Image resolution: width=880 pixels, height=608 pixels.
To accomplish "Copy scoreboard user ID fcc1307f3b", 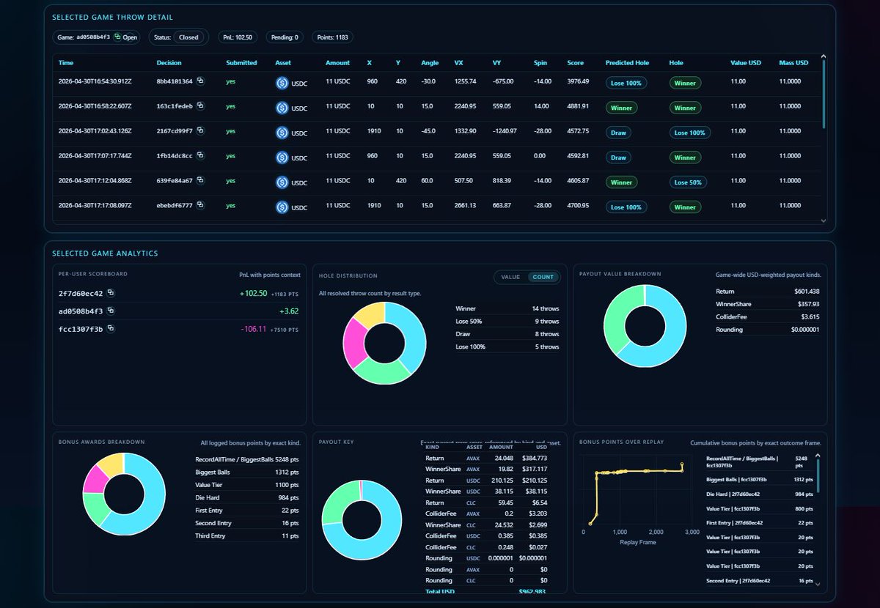I will point(111,329).
